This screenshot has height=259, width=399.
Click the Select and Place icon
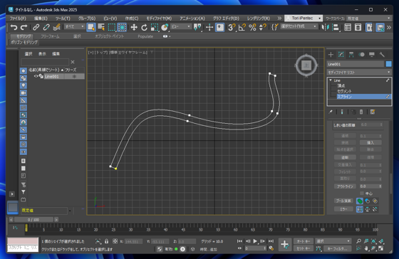pyautogui.click(x=165, y=27)
